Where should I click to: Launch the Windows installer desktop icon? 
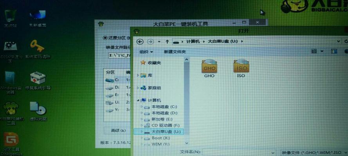[10, 80]
